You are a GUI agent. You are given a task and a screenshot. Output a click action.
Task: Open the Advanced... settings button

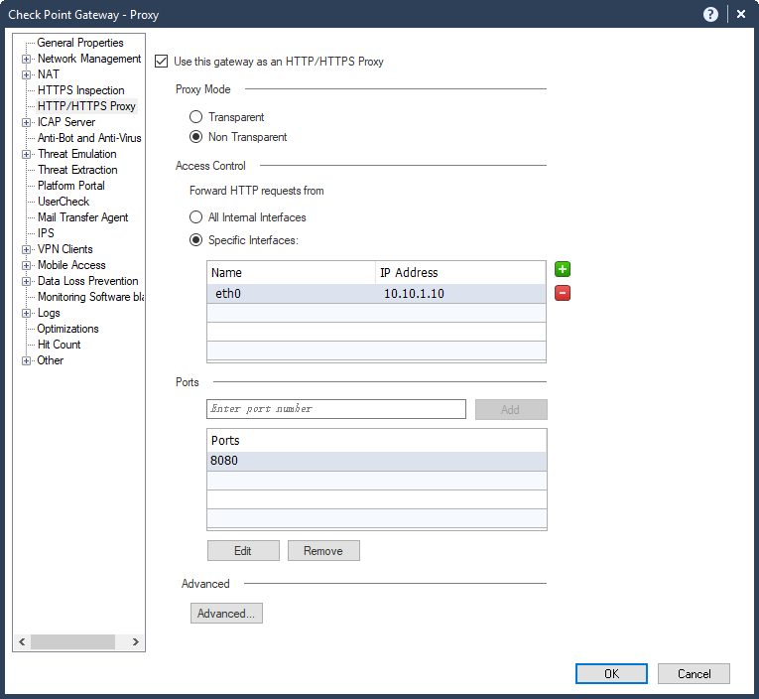coord(226,614)
